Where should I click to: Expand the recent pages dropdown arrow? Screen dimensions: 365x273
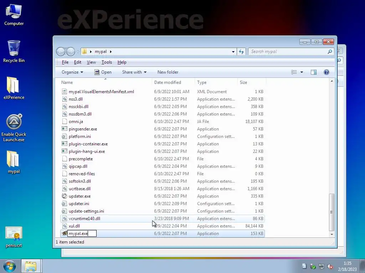pos(78,52)
